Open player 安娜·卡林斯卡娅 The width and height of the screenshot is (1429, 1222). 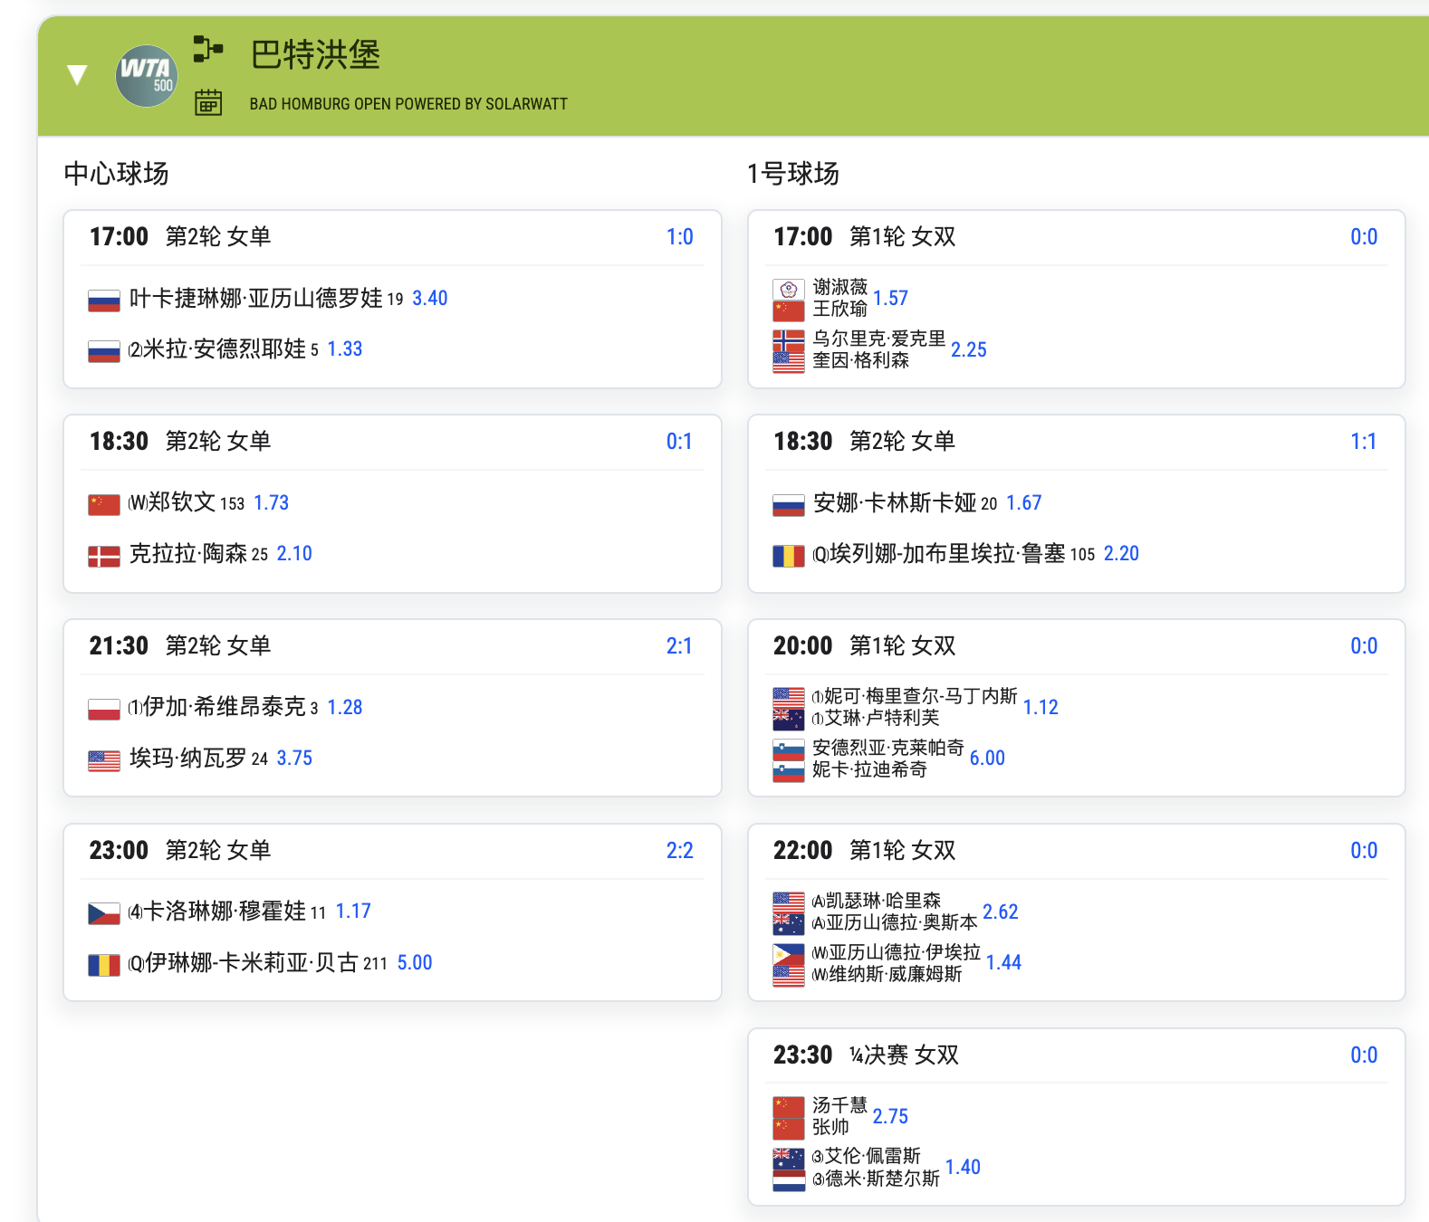coord(895,502)
